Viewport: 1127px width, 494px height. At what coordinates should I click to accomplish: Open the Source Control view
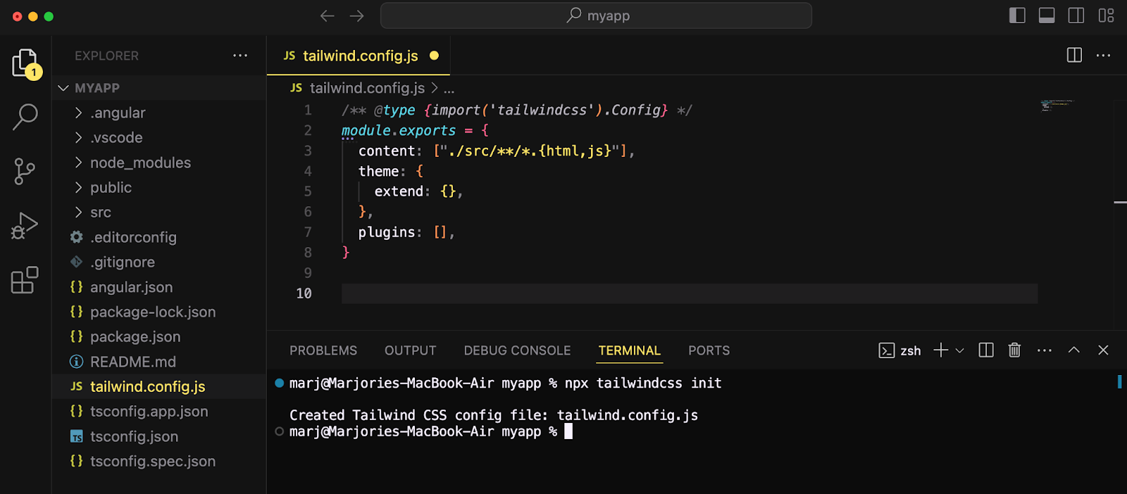click(x=25, y=171)
